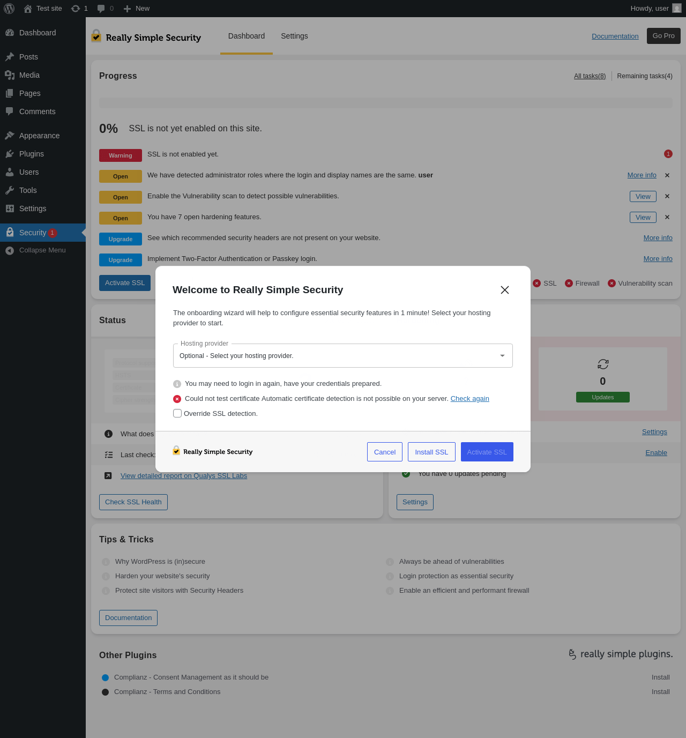This screenshot has width=686, height=738.
Task: Click the Really Simple Security logo in header
Action: 146,36
